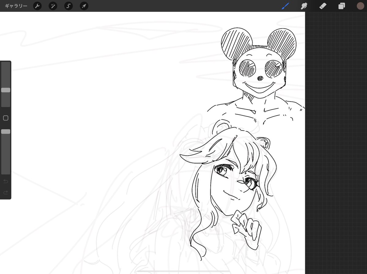
Task: Select the Brush tool
Action: (x=285, y=6)
